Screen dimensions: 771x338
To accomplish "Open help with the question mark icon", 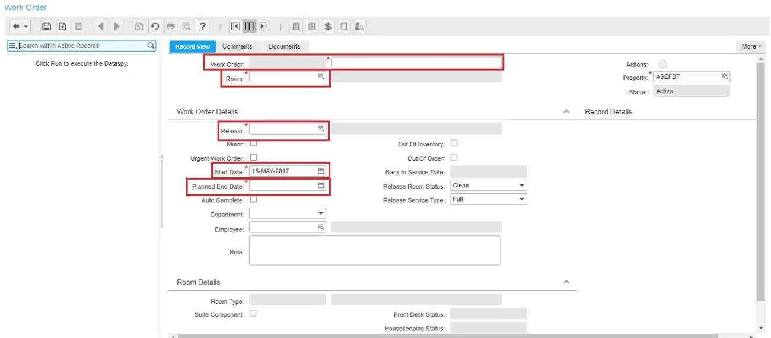I will (x=203, y=27).
